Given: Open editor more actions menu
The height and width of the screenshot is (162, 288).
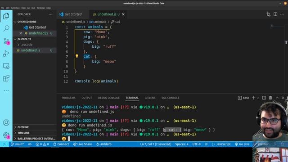Looking at the screenshot, I should [x=282, y=14].
